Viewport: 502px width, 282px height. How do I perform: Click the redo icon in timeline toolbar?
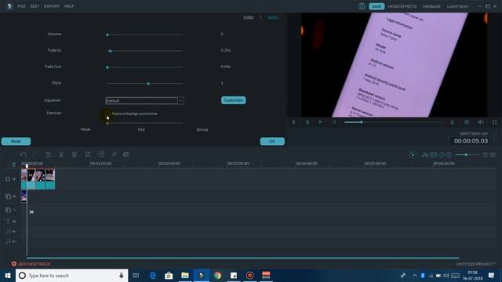(x=35, y=154)
